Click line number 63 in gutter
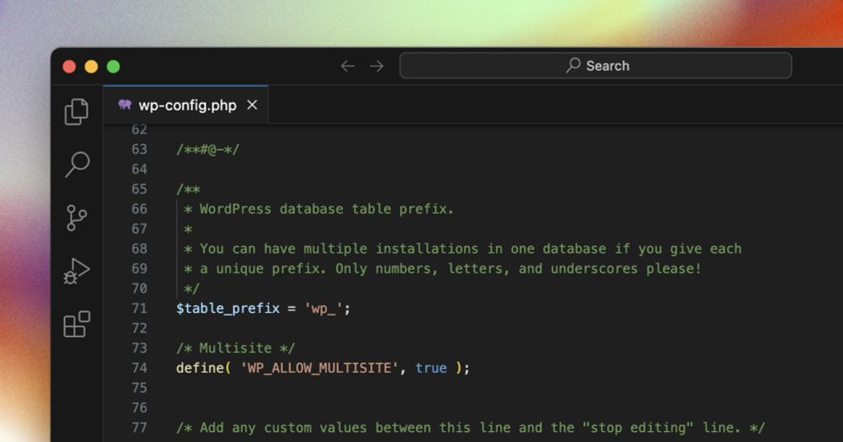 (x=139, y=149)
